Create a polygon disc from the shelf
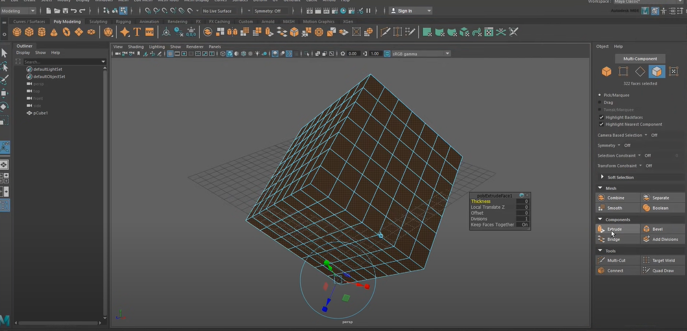The height and width of the screenshot is (331, 687). [91, 32]
